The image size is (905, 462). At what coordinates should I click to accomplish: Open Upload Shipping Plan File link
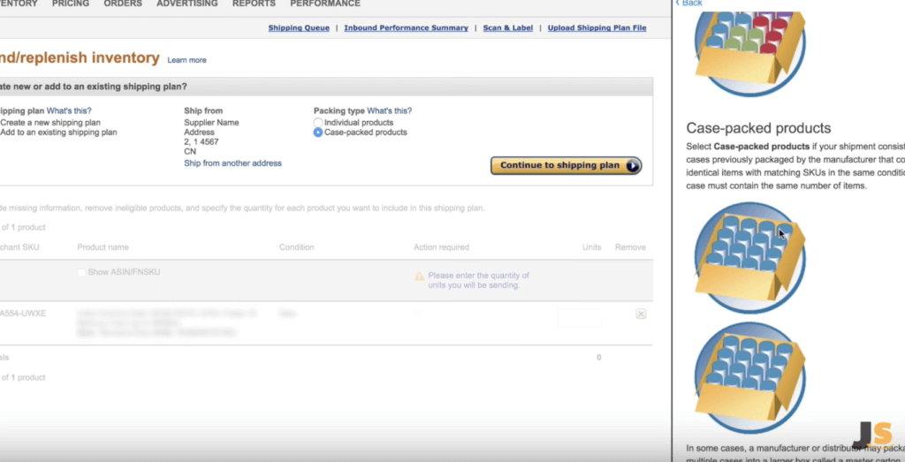597,27
